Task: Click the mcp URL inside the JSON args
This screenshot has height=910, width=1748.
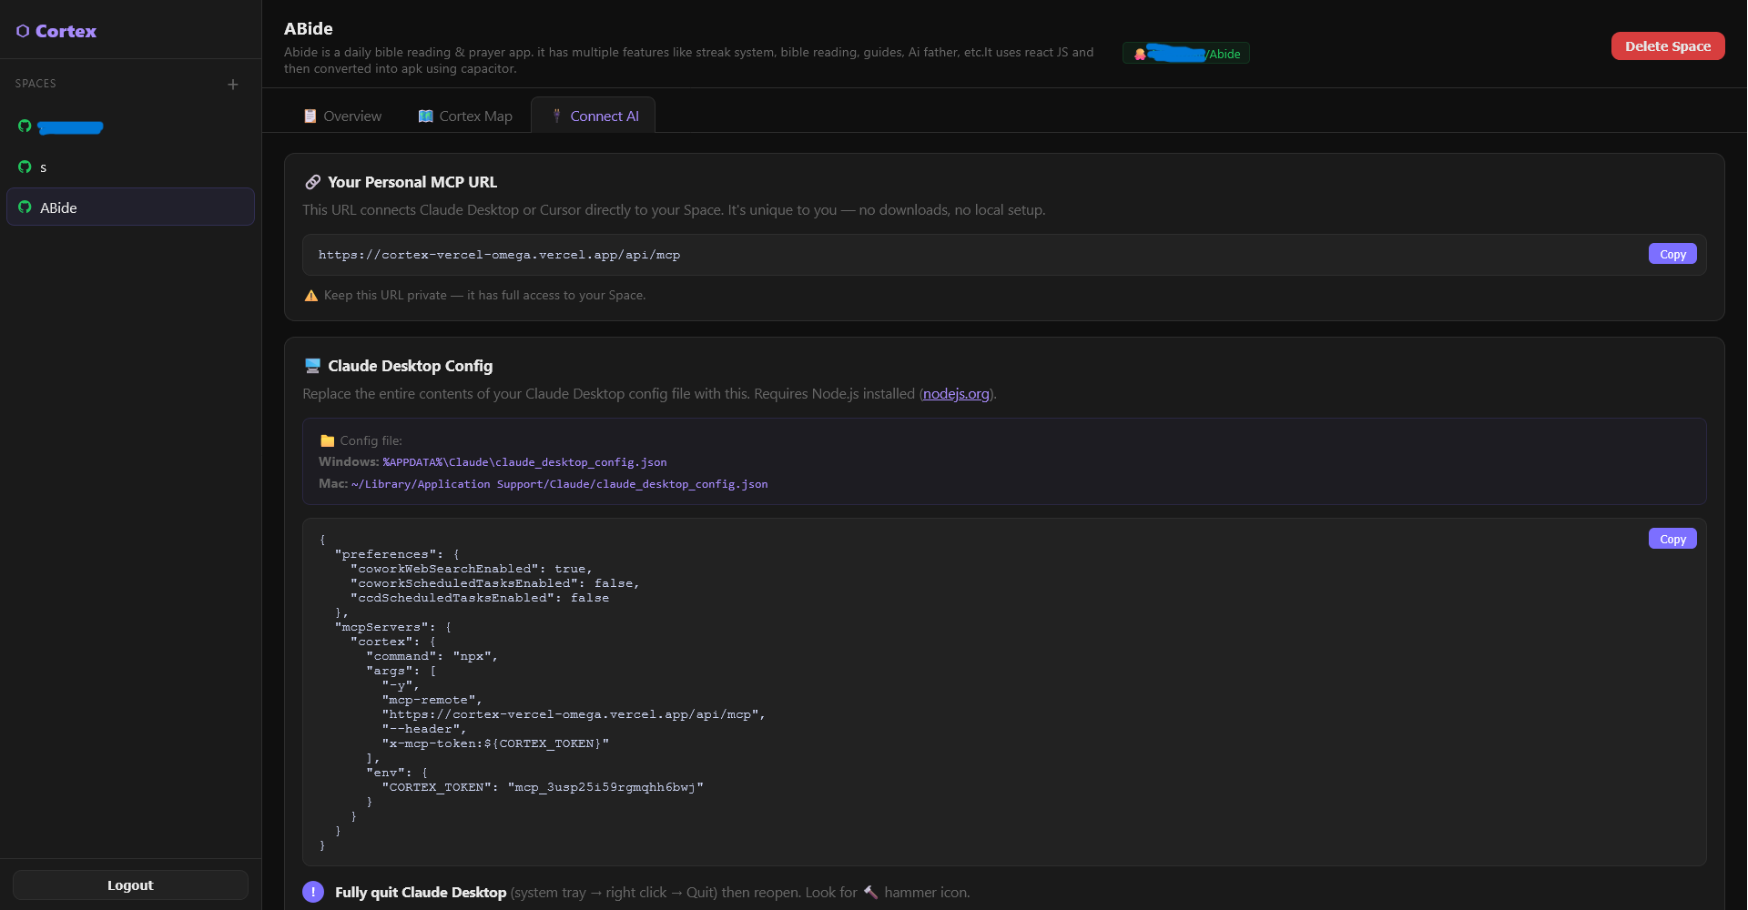Action: 574,714
